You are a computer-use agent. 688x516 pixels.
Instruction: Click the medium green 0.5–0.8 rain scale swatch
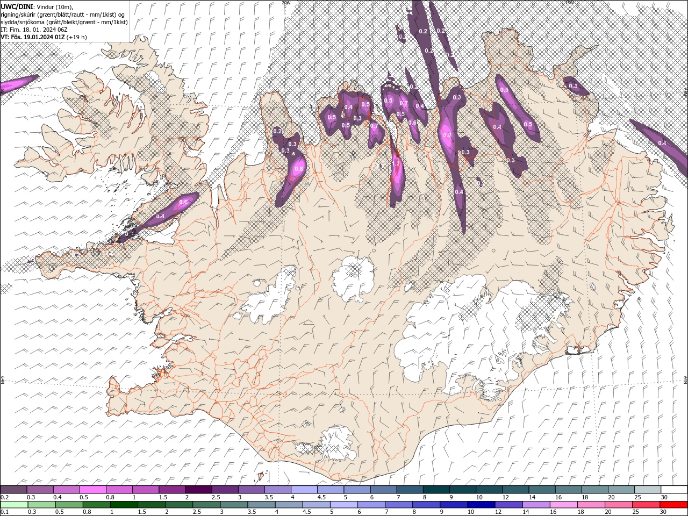coord(69,505)
